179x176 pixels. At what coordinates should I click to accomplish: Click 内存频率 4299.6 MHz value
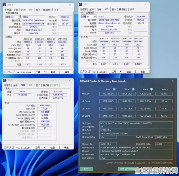45,105
